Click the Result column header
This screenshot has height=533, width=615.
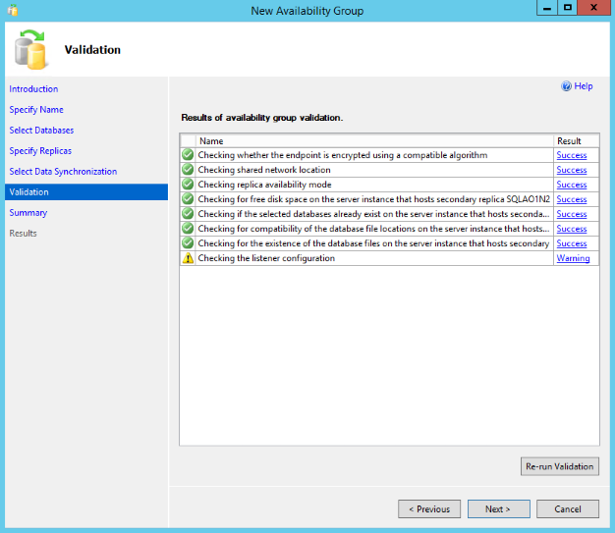tap(576, 140)
